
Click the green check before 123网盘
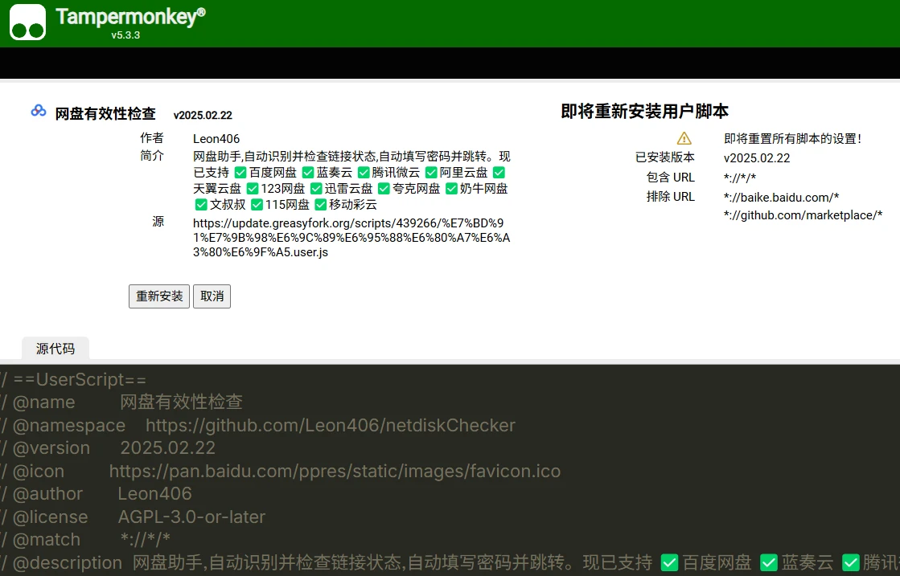[253, 189]
